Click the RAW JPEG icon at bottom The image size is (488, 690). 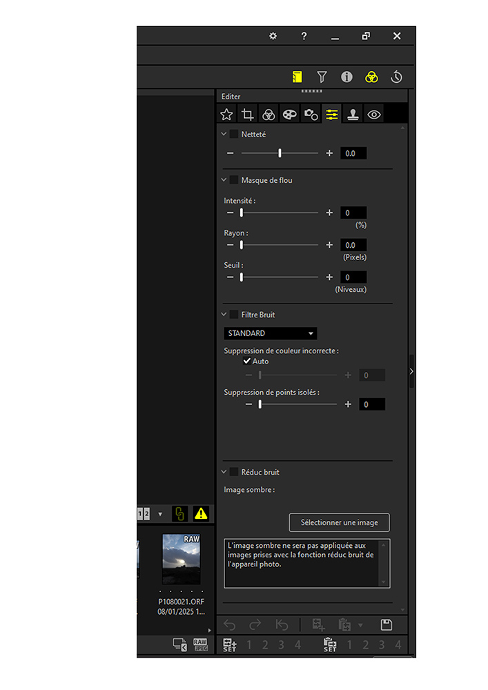[x=201, y=644]
